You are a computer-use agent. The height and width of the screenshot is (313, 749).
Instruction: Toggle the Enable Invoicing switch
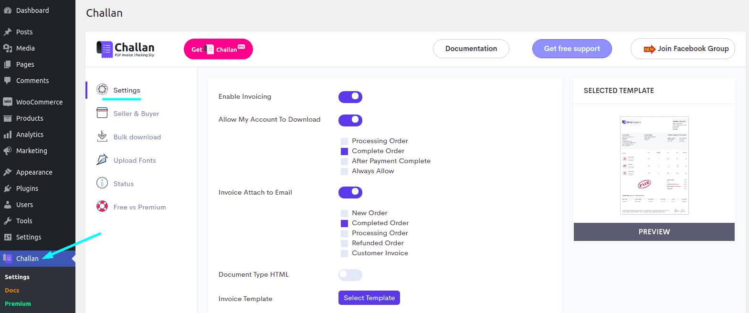[x=350, y=97]
